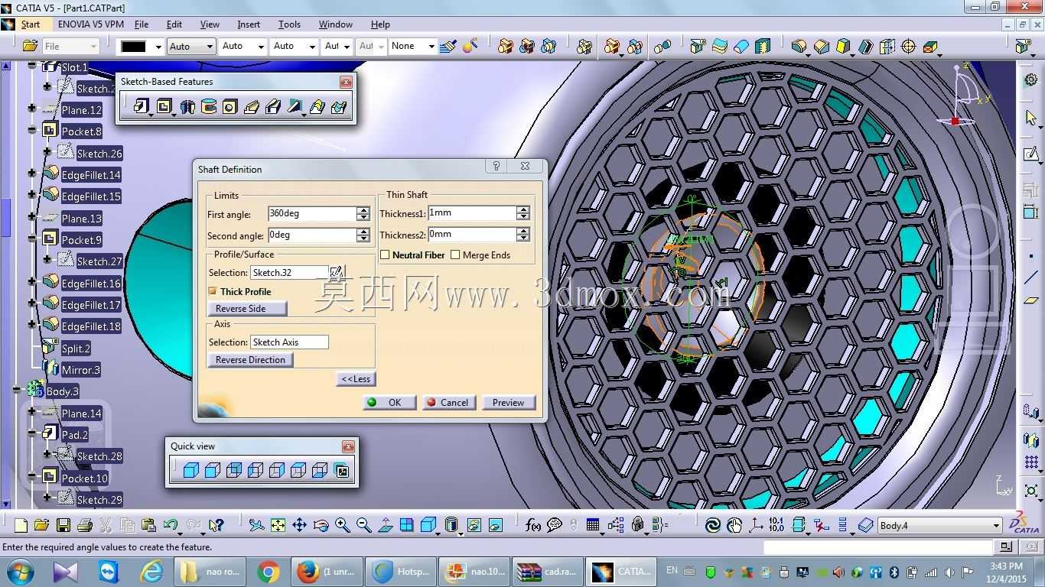Open the color dropdown arrow beside black swatch

coord(158,47)
